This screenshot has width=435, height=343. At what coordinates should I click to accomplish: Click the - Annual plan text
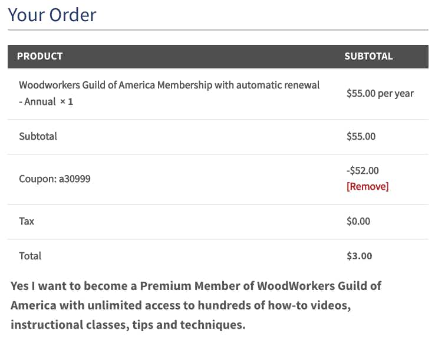coord(37,102)
